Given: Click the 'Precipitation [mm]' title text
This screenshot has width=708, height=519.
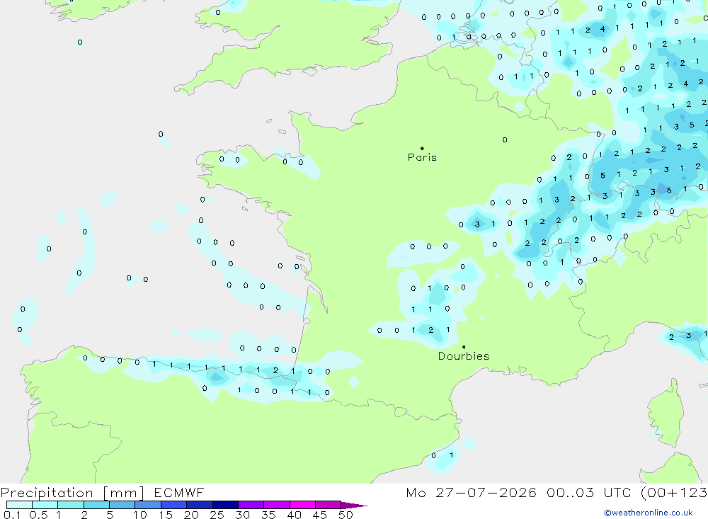Looking at the screenshot, I should (72, 493).
